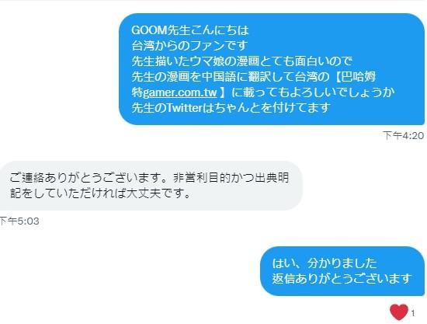The width and height of the screenshot is (427, 324).
Task: Click the 返信ありがとうございます line
Action: (x=342, y=279)
